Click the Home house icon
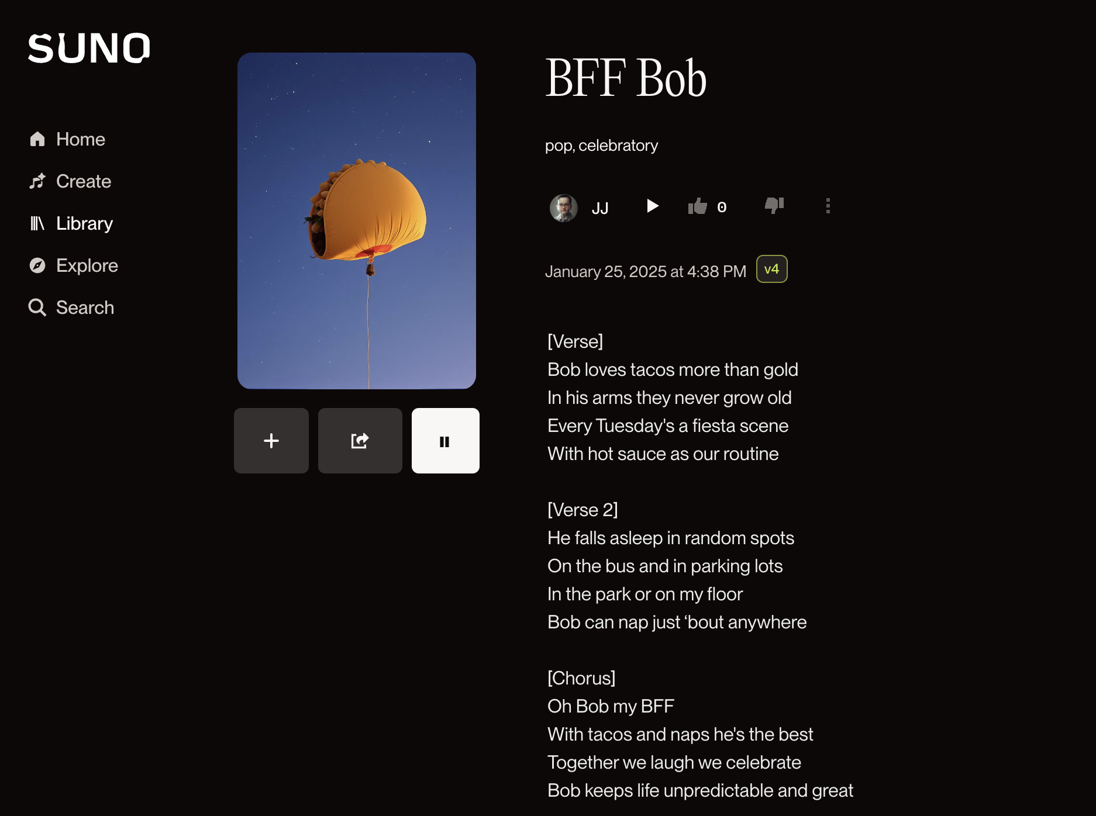Image resolution: width=1096 pixels, height=816 pixels. point(37,139)
